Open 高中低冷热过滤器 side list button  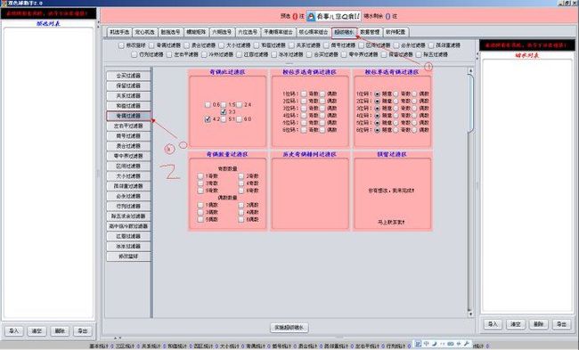pyautogui.click(x=128, y=226)
